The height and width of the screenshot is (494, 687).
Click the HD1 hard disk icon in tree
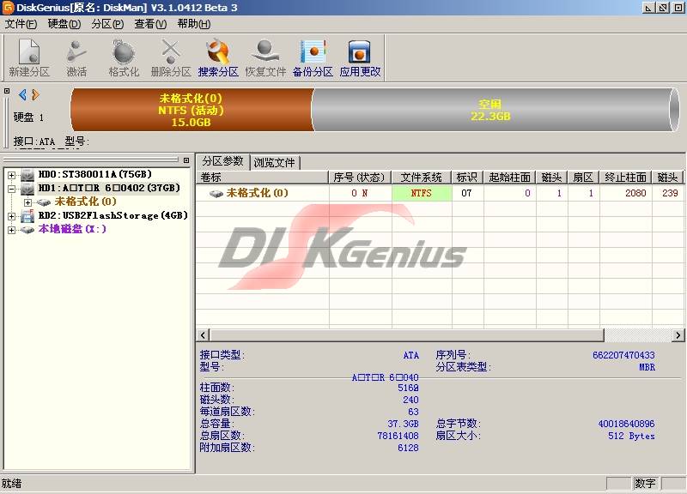27,189
